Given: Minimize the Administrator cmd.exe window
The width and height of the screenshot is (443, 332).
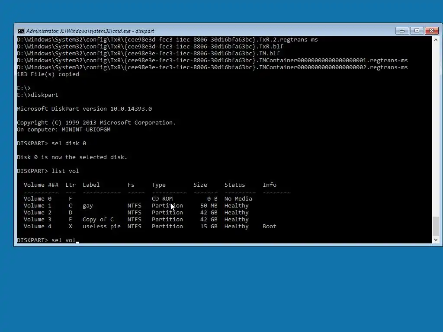Looking at the screenshot, I should pos(402,31).
